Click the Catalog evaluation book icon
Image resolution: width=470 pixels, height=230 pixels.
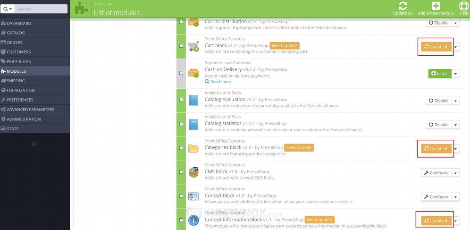[193, 100]
